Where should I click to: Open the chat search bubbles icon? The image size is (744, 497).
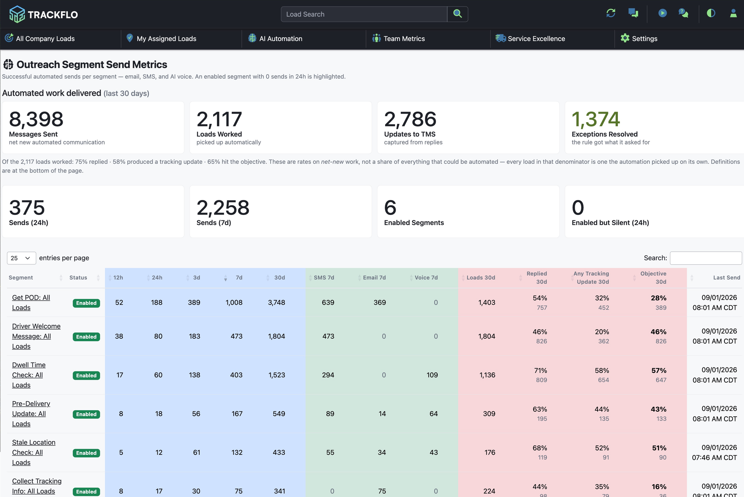(683, 13)
